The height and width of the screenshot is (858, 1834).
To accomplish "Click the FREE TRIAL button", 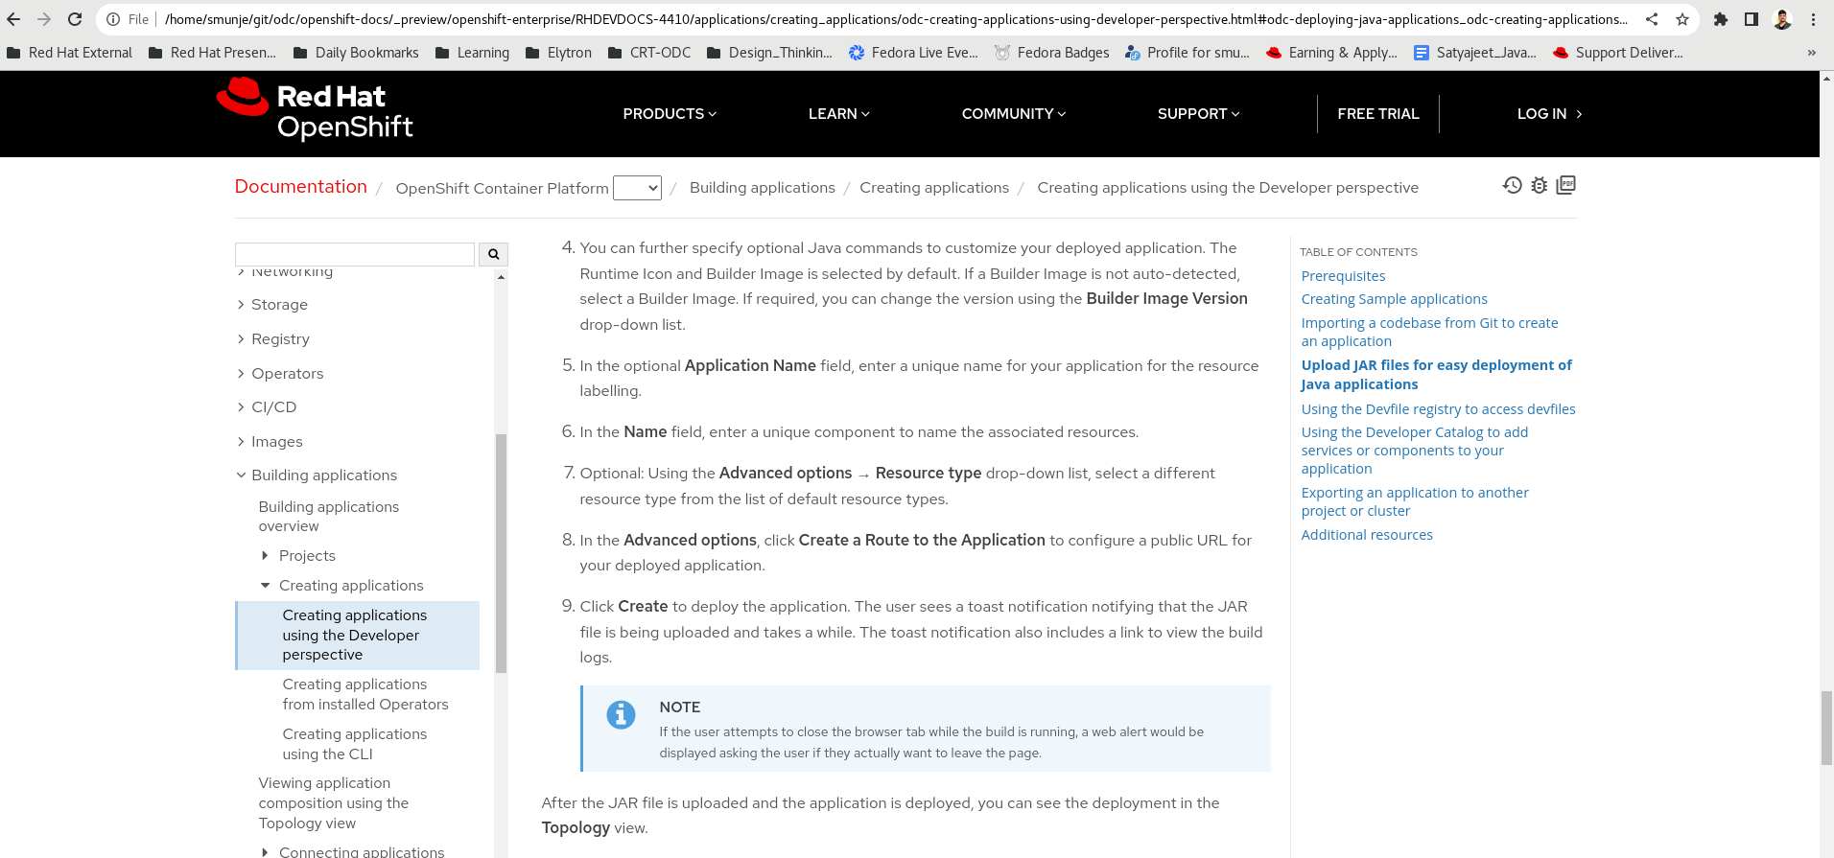I will 1378,114.
